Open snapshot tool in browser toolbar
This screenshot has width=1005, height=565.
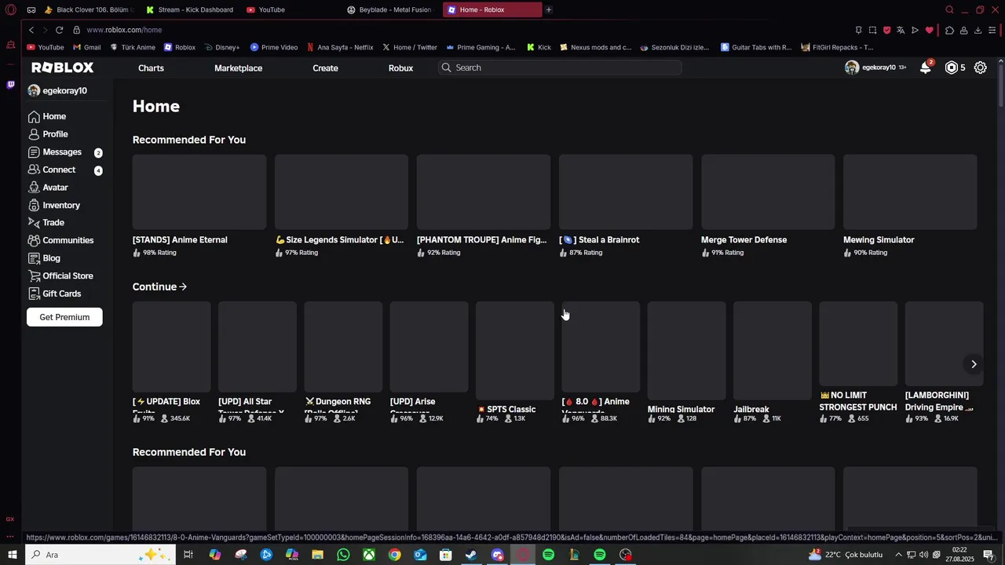pyautogui.click(x=872, y=30)
